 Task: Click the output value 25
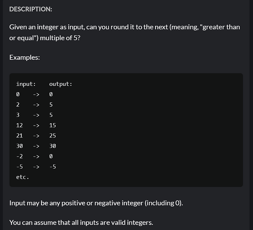pos(53,136)
